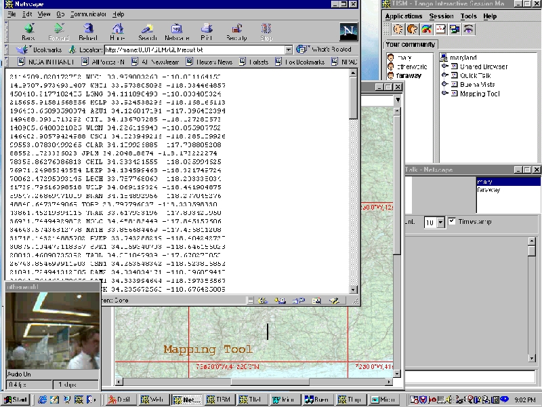Click the Netscape N logo
542x407 pixels.
click(348, 32)
